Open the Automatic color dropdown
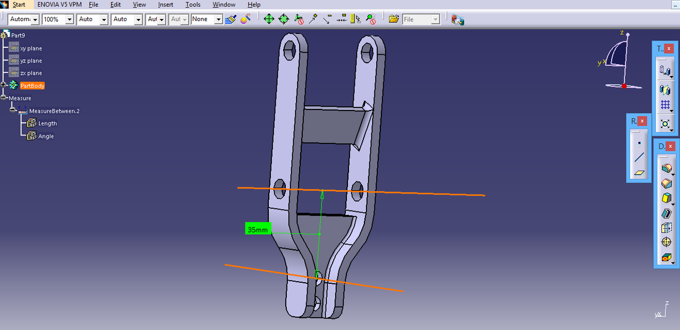The width and height of the screenshot is (680, 330). coord(24,19)
